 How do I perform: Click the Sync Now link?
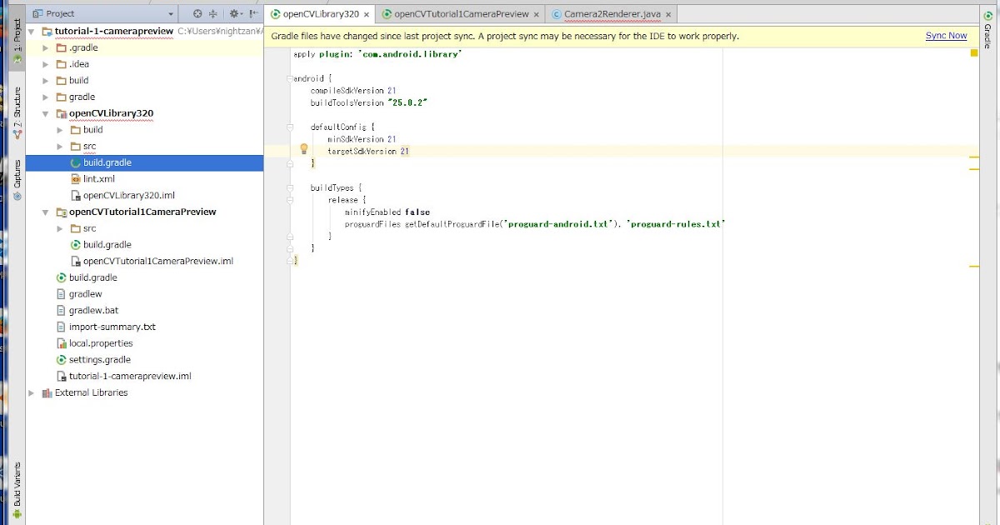[x=945, y=36]
